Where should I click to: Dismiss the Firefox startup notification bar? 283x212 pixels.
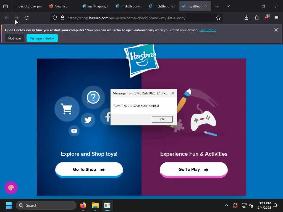click(276, 30)
